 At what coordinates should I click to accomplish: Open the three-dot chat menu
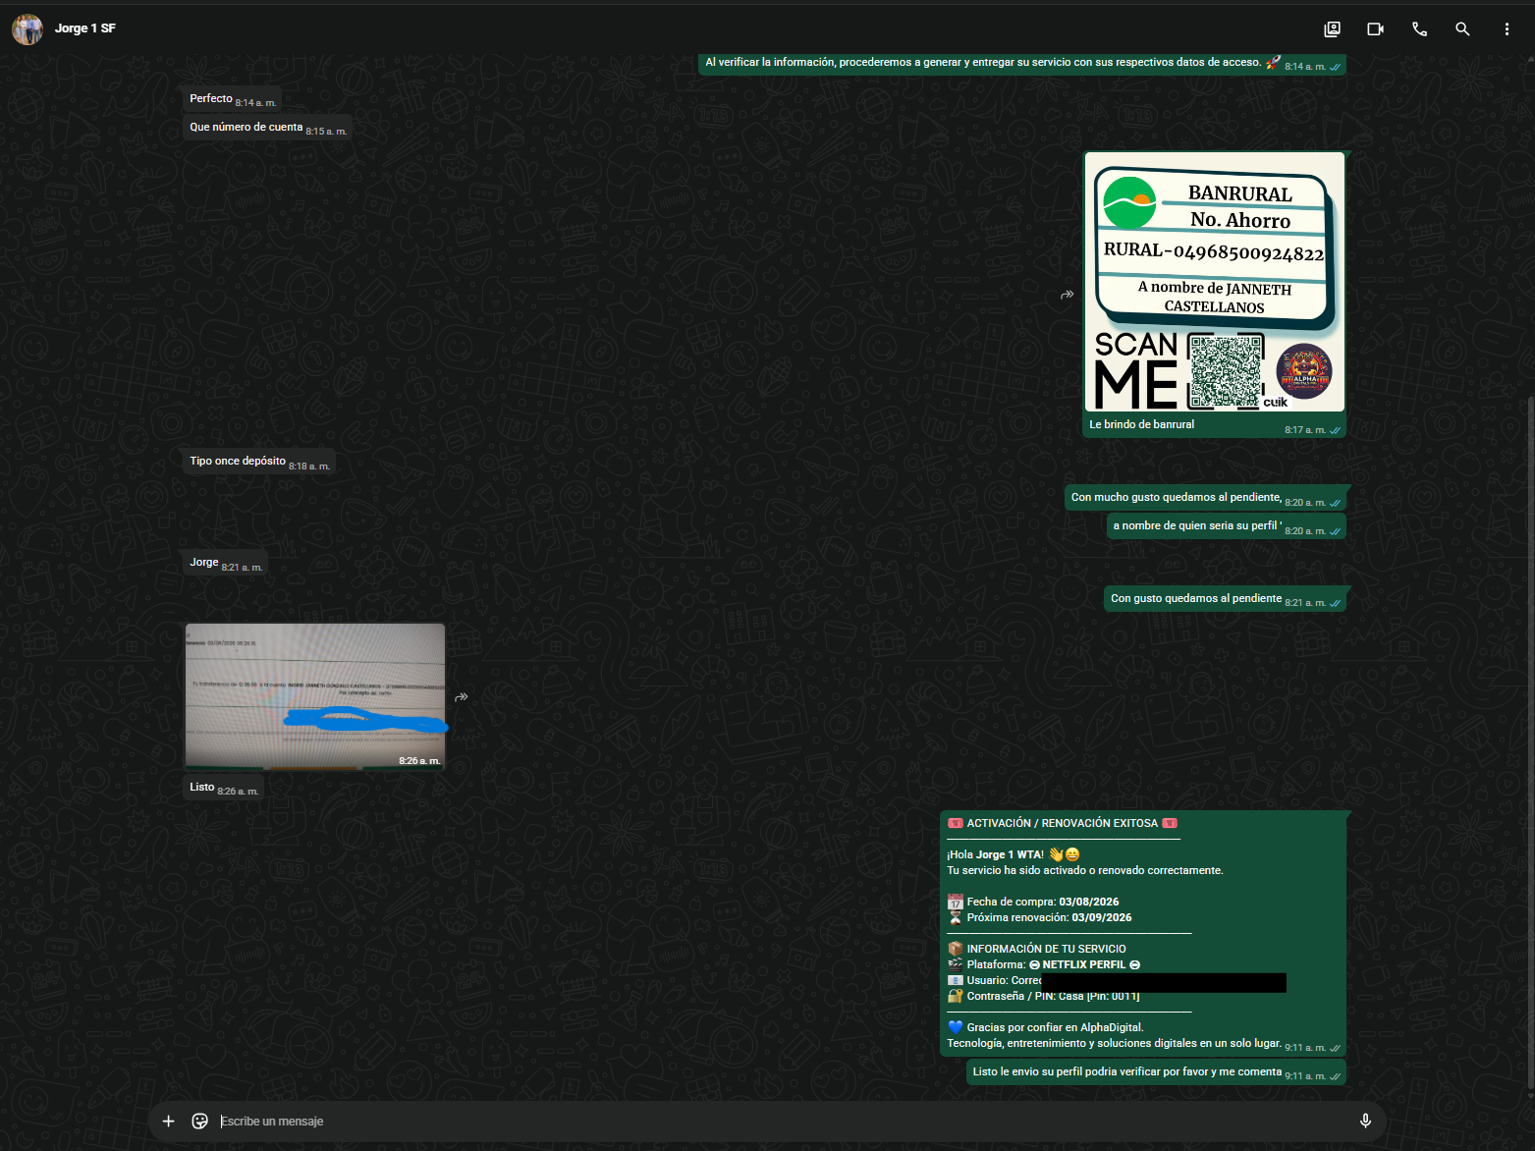(x=1507, y=29)
